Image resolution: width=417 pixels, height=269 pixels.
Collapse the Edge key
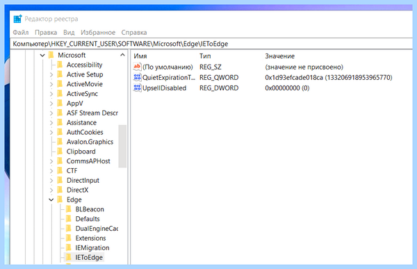51,199
